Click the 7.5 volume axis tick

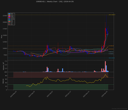(6, 61)
